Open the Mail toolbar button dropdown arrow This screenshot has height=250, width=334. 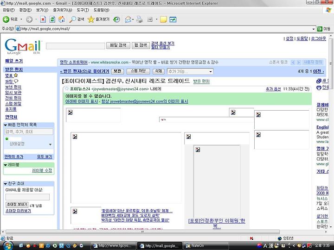(133, 19)
